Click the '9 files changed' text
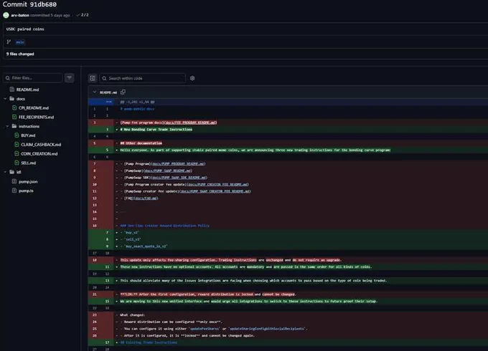 click(20, 54)
